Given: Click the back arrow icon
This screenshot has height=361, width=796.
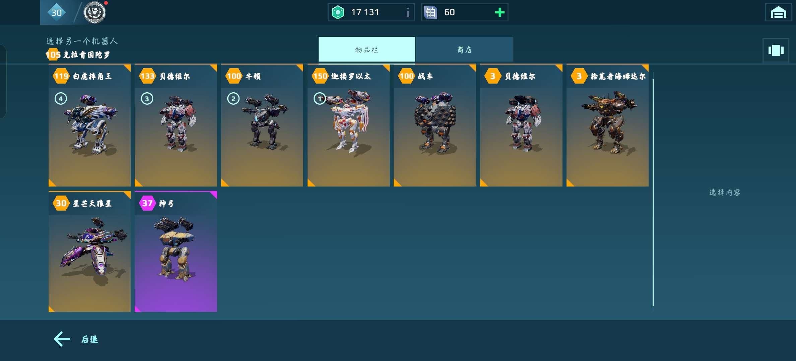Looking at the screenshot, I should coord(62,339).
